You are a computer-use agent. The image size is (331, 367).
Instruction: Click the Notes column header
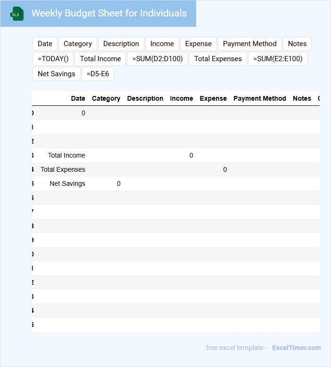point(302,98)
